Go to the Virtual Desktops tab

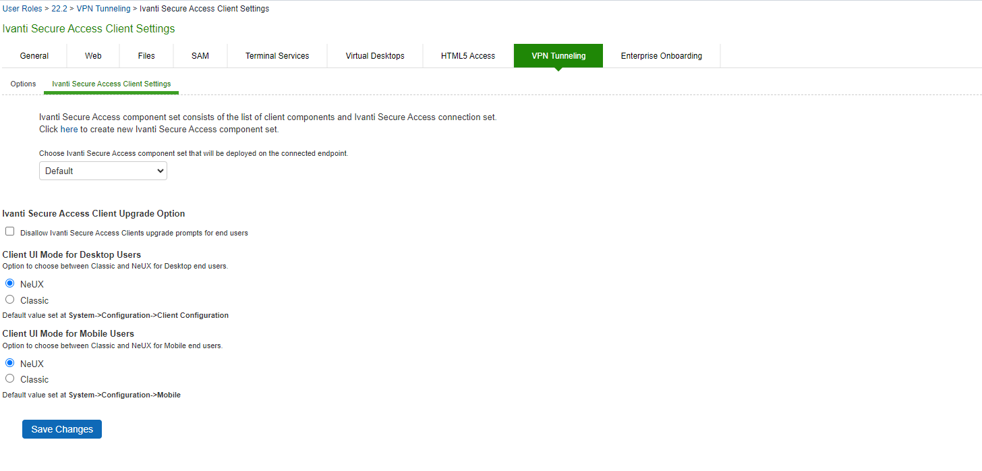pyautogui.click(x=375, y=56)
